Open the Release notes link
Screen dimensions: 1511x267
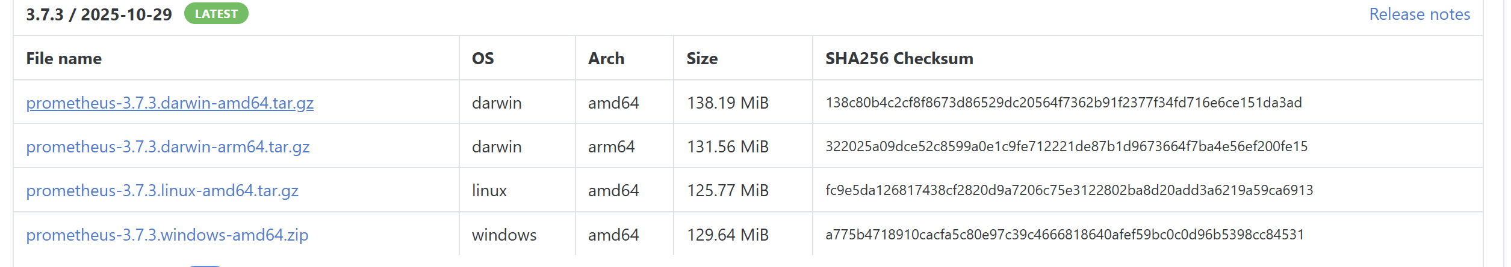pyautogui.click(x=1419, y=14)
